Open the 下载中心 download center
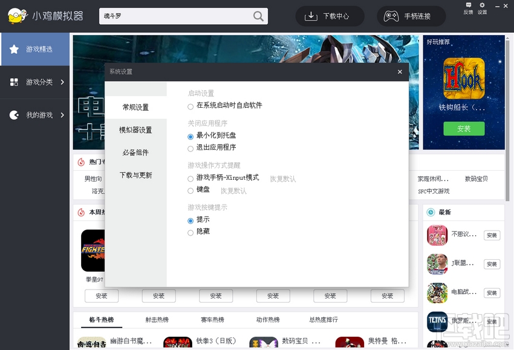The height and width of the screenshot is (350, 514). (330, 16)
